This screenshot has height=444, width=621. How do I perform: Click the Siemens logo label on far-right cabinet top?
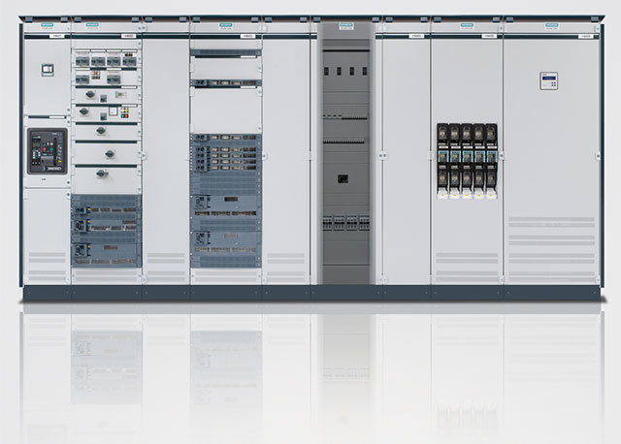tap(552, 26)
